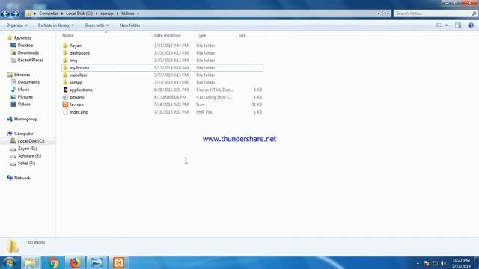Click the change view icon
This screenshot has width=479, height=269.
[x=439, y=25]
